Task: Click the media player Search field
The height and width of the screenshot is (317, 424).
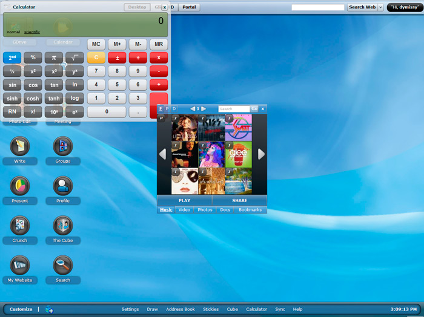Action: point(234,109)
